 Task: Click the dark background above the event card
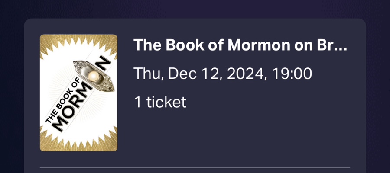click(195, 9)
